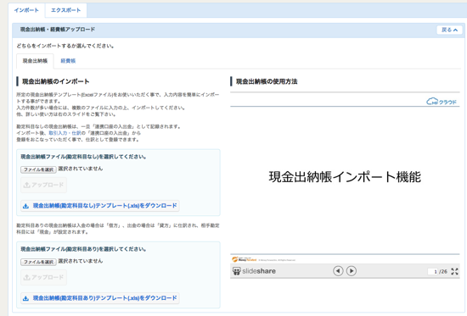The height and width of the screenshot is (316, 467).
Task: Click the chevron arrow on 戻る
Action: point(455,30)
